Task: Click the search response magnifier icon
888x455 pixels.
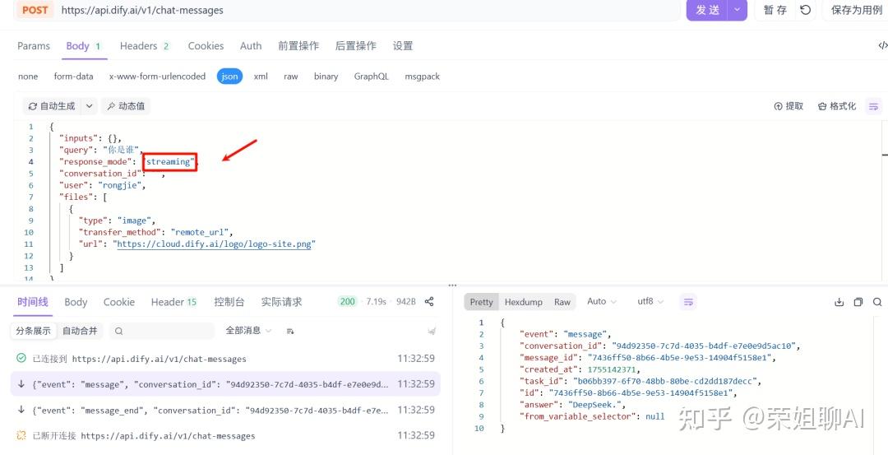Action: [877, 302]
